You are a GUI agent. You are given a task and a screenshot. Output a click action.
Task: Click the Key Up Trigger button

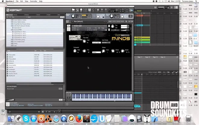click(96, 42)
